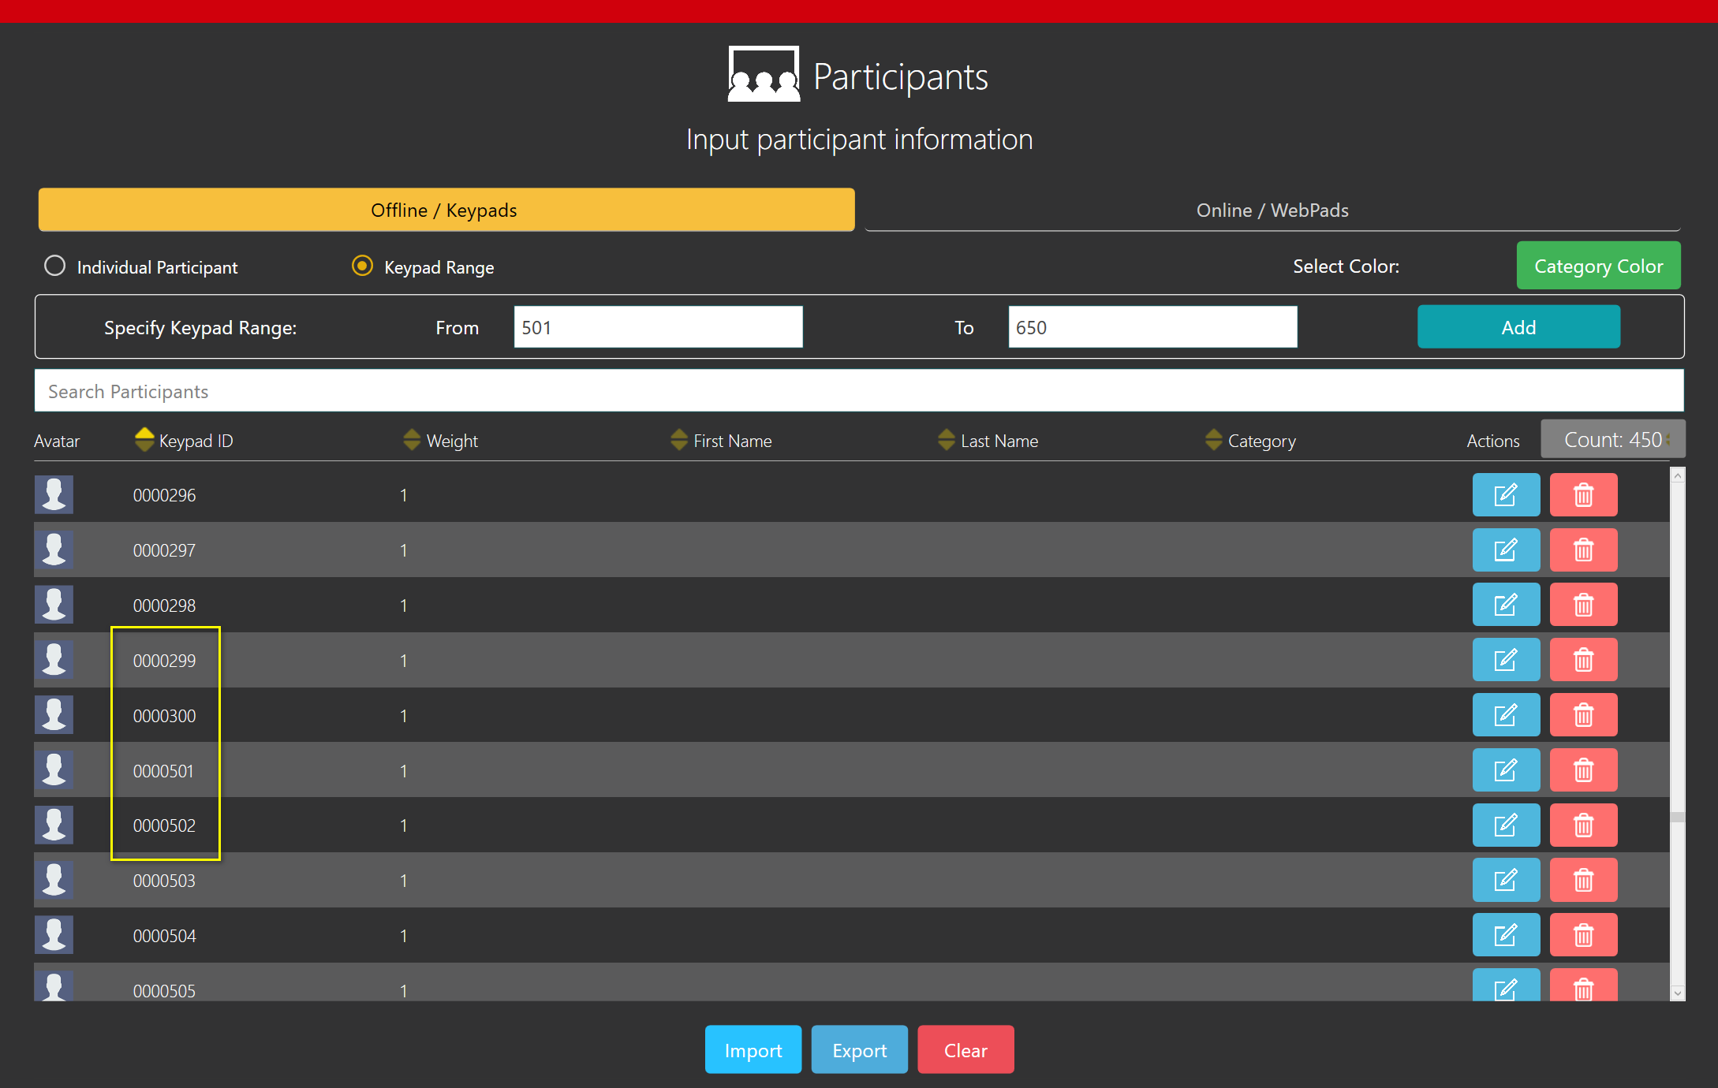Delete participant with keypad 0000297

(x=1583, y=550)
